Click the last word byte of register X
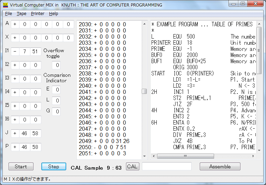 coord(68,38)
